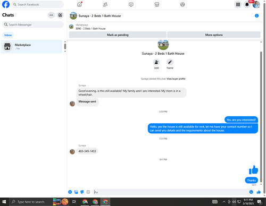Click Mark as pending button
The height and width of the screenshot is (206, 266).
tap(118, 35)
